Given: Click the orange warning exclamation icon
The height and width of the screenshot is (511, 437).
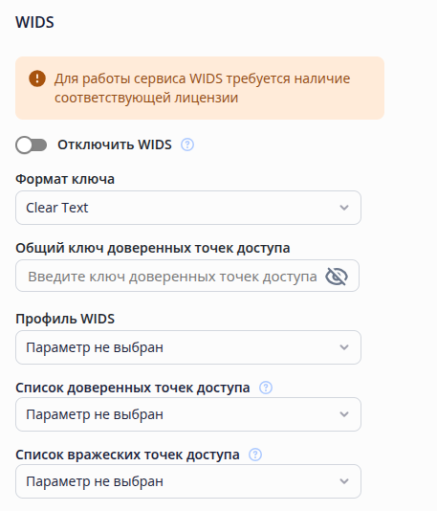Looking at the screenshot, I should click(x=37, y=78).
